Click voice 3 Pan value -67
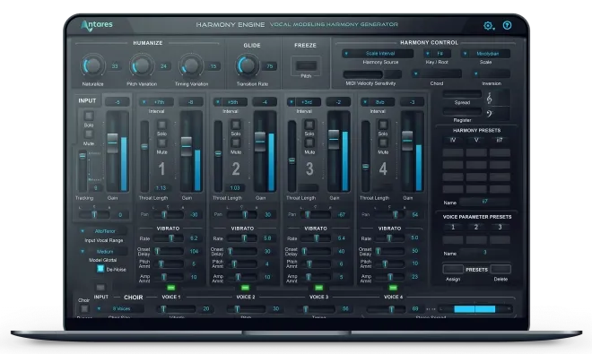The image size is (592, 354). coord(342,215)
